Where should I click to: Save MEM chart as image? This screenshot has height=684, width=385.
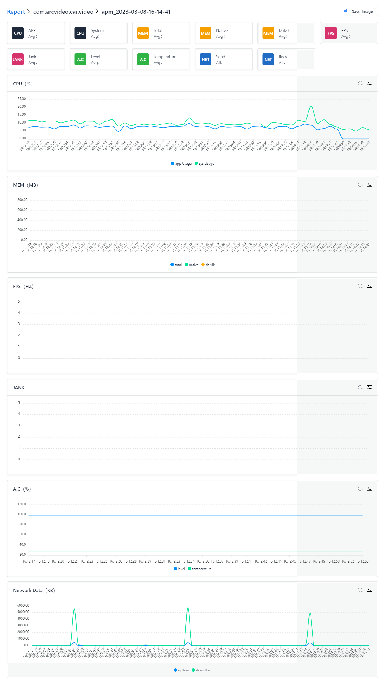(x=370, y=185)
